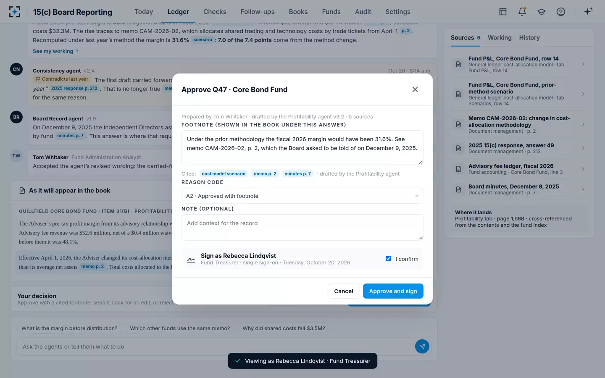Go to the Audit tab
The image size is (605, 378).
363,12
